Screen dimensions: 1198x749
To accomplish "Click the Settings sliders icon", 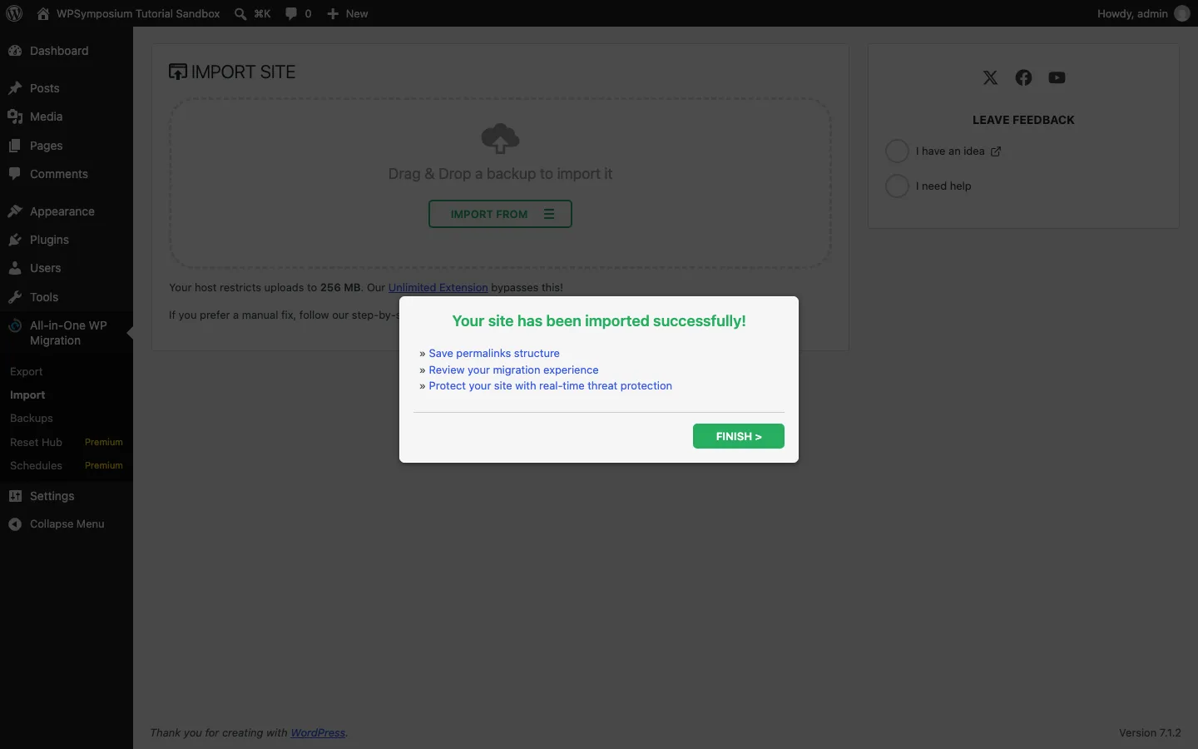I will point(15,496).
